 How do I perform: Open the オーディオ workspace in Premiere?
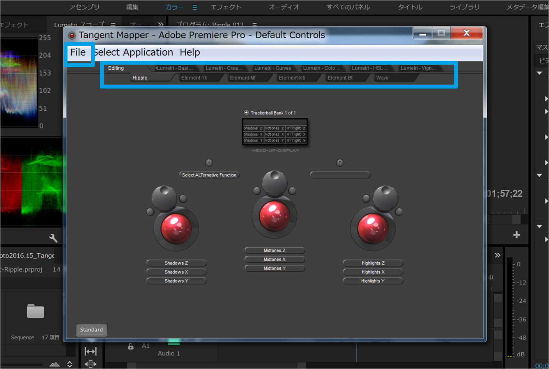[x=284, y=7]
